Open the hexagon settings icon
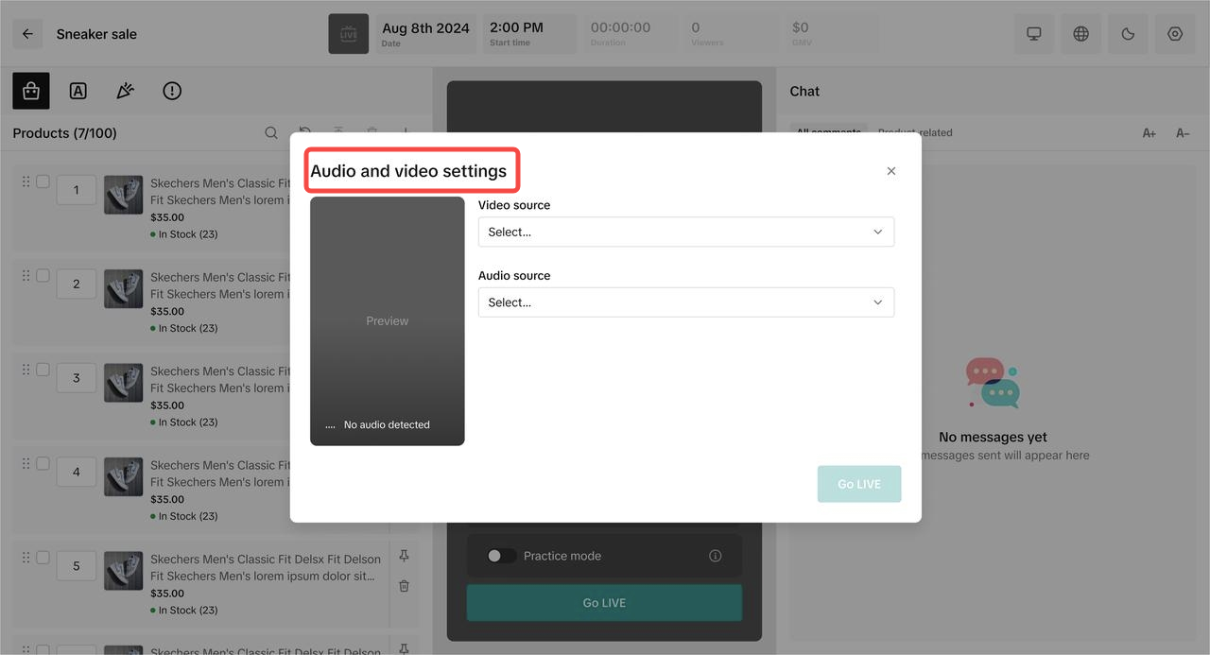The image size is (1210, 655). pos(1175,34)
